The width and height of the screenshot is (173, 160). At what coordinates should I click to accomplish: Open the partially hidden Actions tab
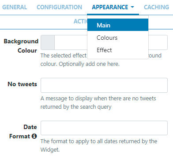(x=80, y=21)
